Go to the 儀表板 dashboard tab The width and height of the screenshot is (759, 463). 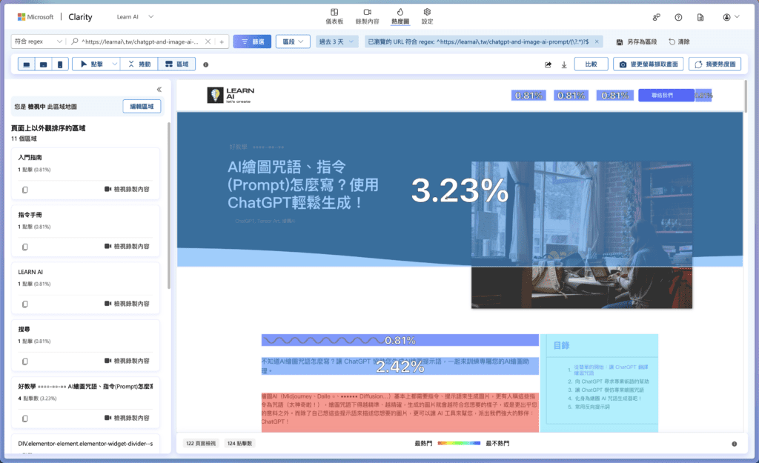point(336,16)
